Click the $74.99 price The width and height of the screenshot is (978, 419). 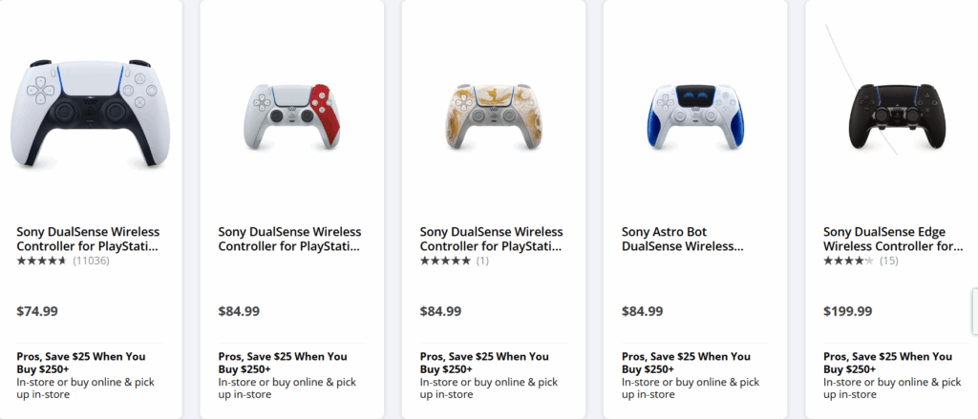coord(37,311)
